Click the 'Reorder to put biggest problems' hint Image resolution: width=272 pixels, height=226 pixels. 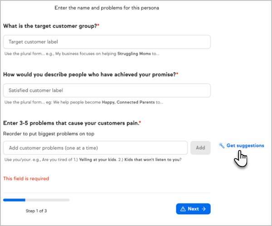point(52,134)
